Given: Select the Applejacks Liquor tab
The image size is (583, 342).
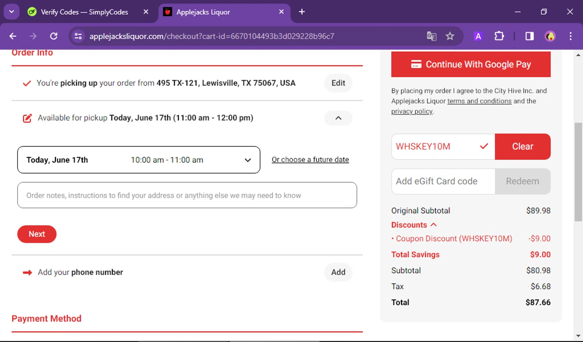Looking at the screenshot, I should (203, 12).
